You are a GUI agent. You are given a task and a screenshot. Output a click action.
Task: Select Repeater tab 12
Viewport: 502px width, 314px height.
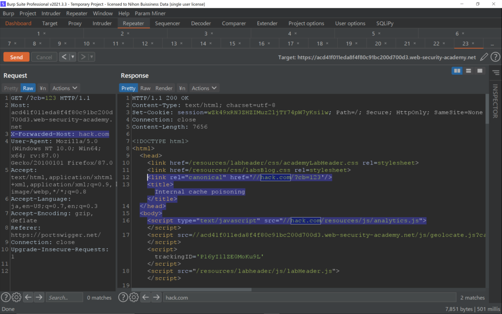click(146, 44)
